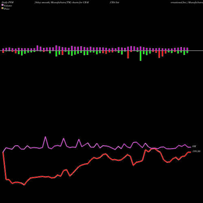Click the chart title mentioning CRAI
This screenshot has width=203, height=203.
[62, 2]
